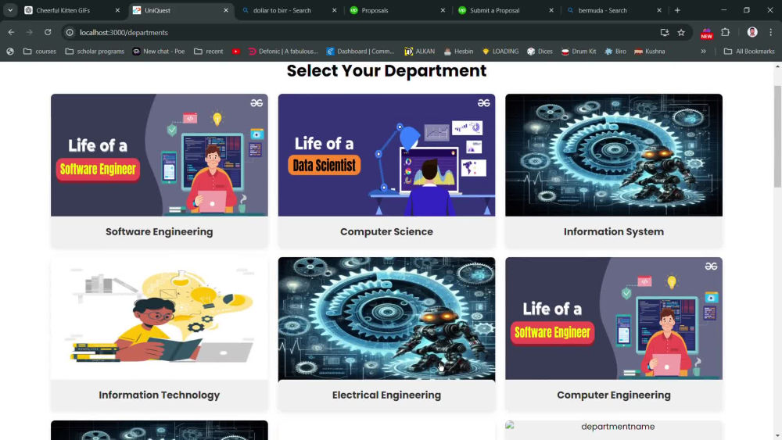View site information icon in address bar
The height and width of the screenshot is (440, 782).
tap(70, 32)
